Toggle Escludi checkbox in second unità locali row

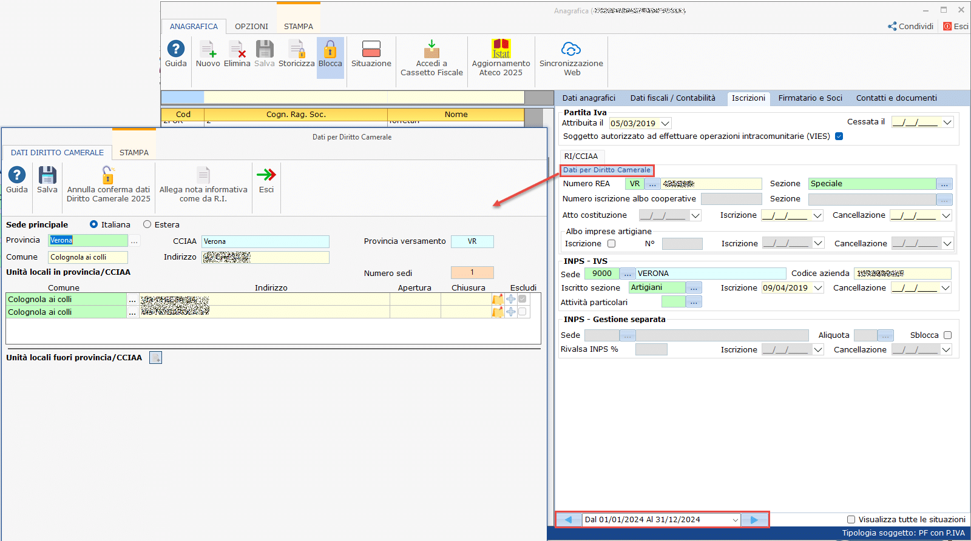pos(522,312)
